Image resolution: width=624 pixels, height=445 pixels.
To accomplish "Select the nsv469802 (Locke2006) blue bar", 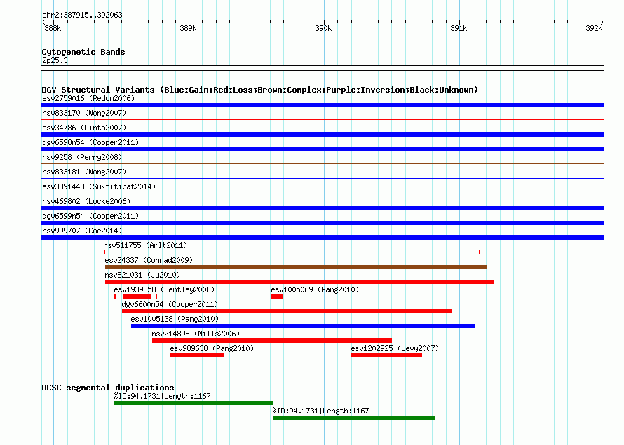I will tap(323, 208).
